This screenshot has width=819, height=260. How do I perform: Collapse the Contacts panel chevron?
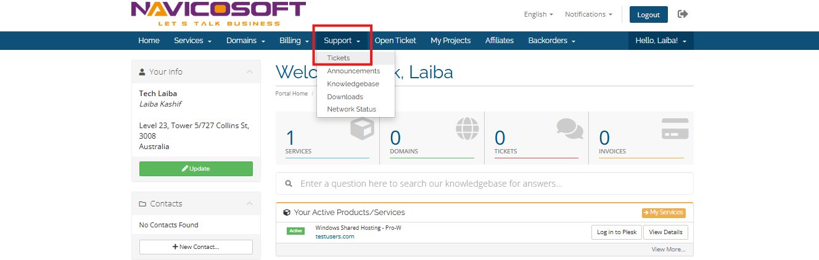tap(249, 203)
